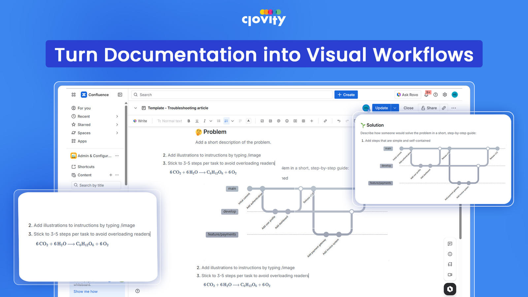This screenshot has height=297, width=528.
Task: Click the Create button
Action: [346, 95]
